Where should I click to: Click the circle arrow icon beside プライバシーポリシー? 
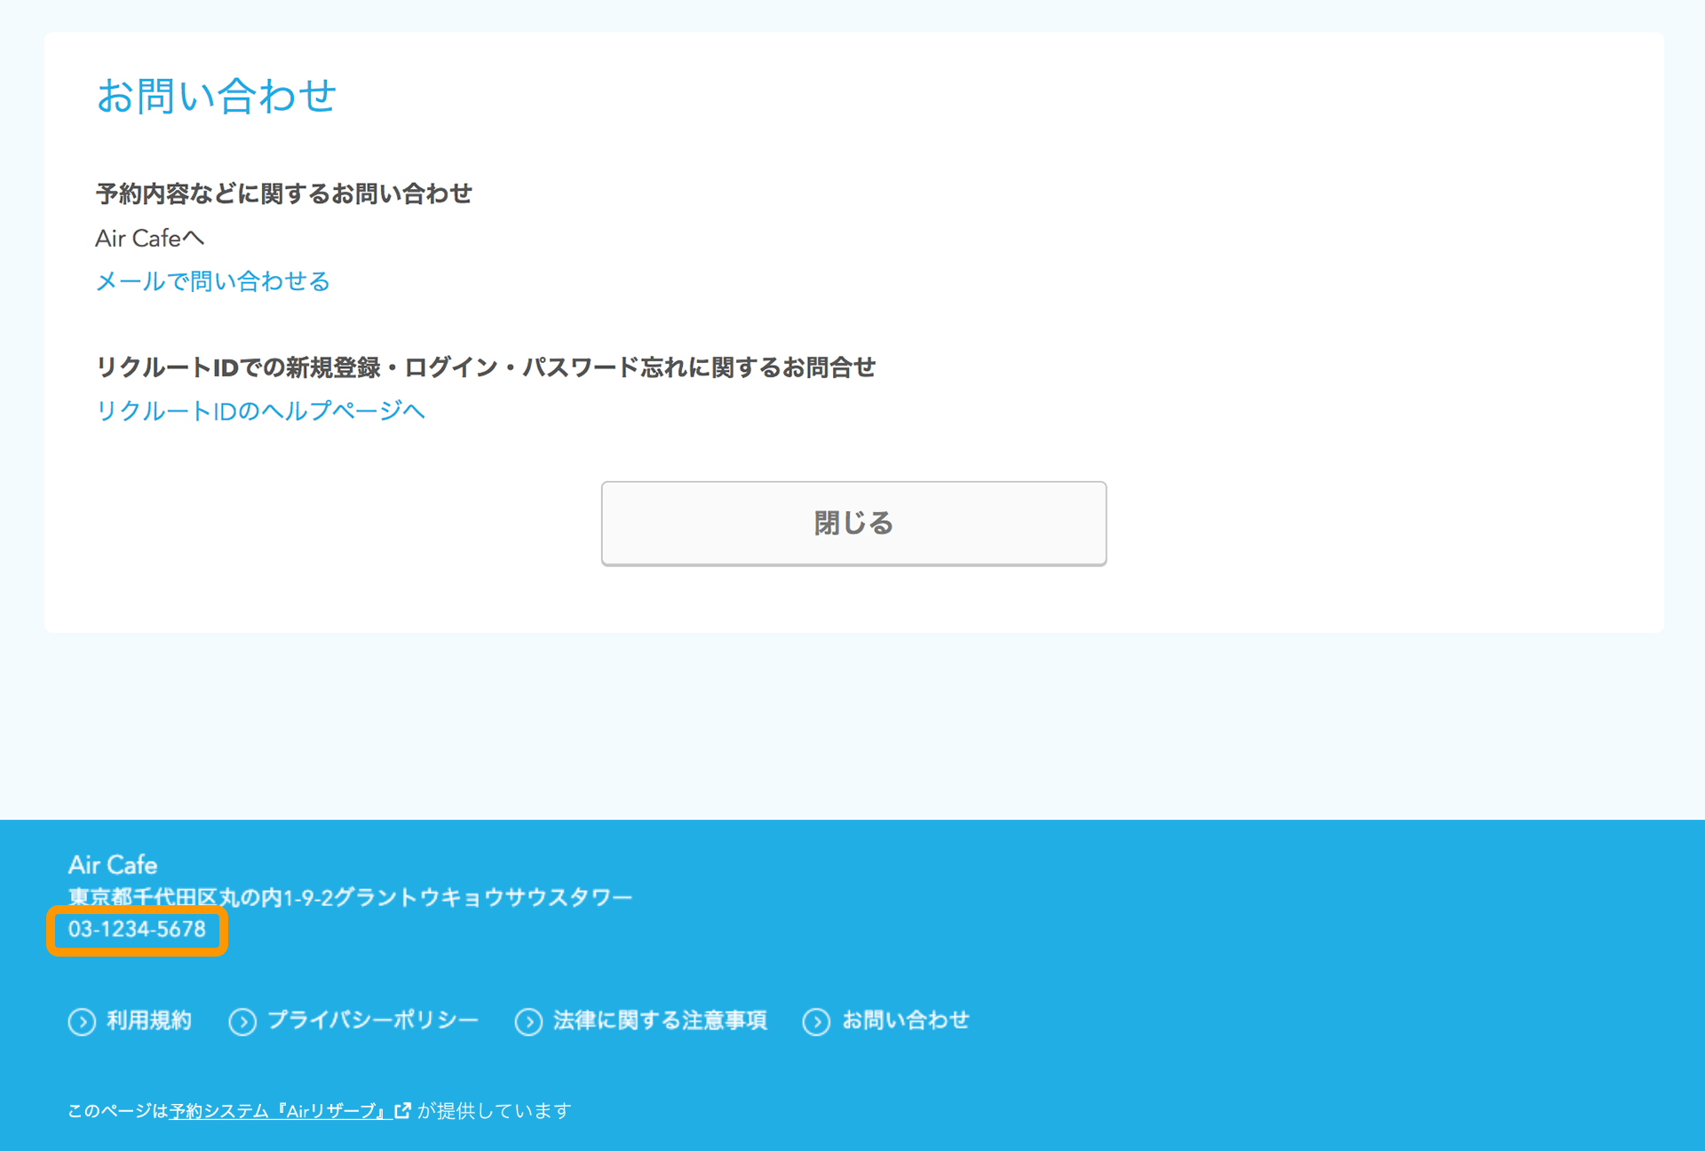pos(242,1021)
